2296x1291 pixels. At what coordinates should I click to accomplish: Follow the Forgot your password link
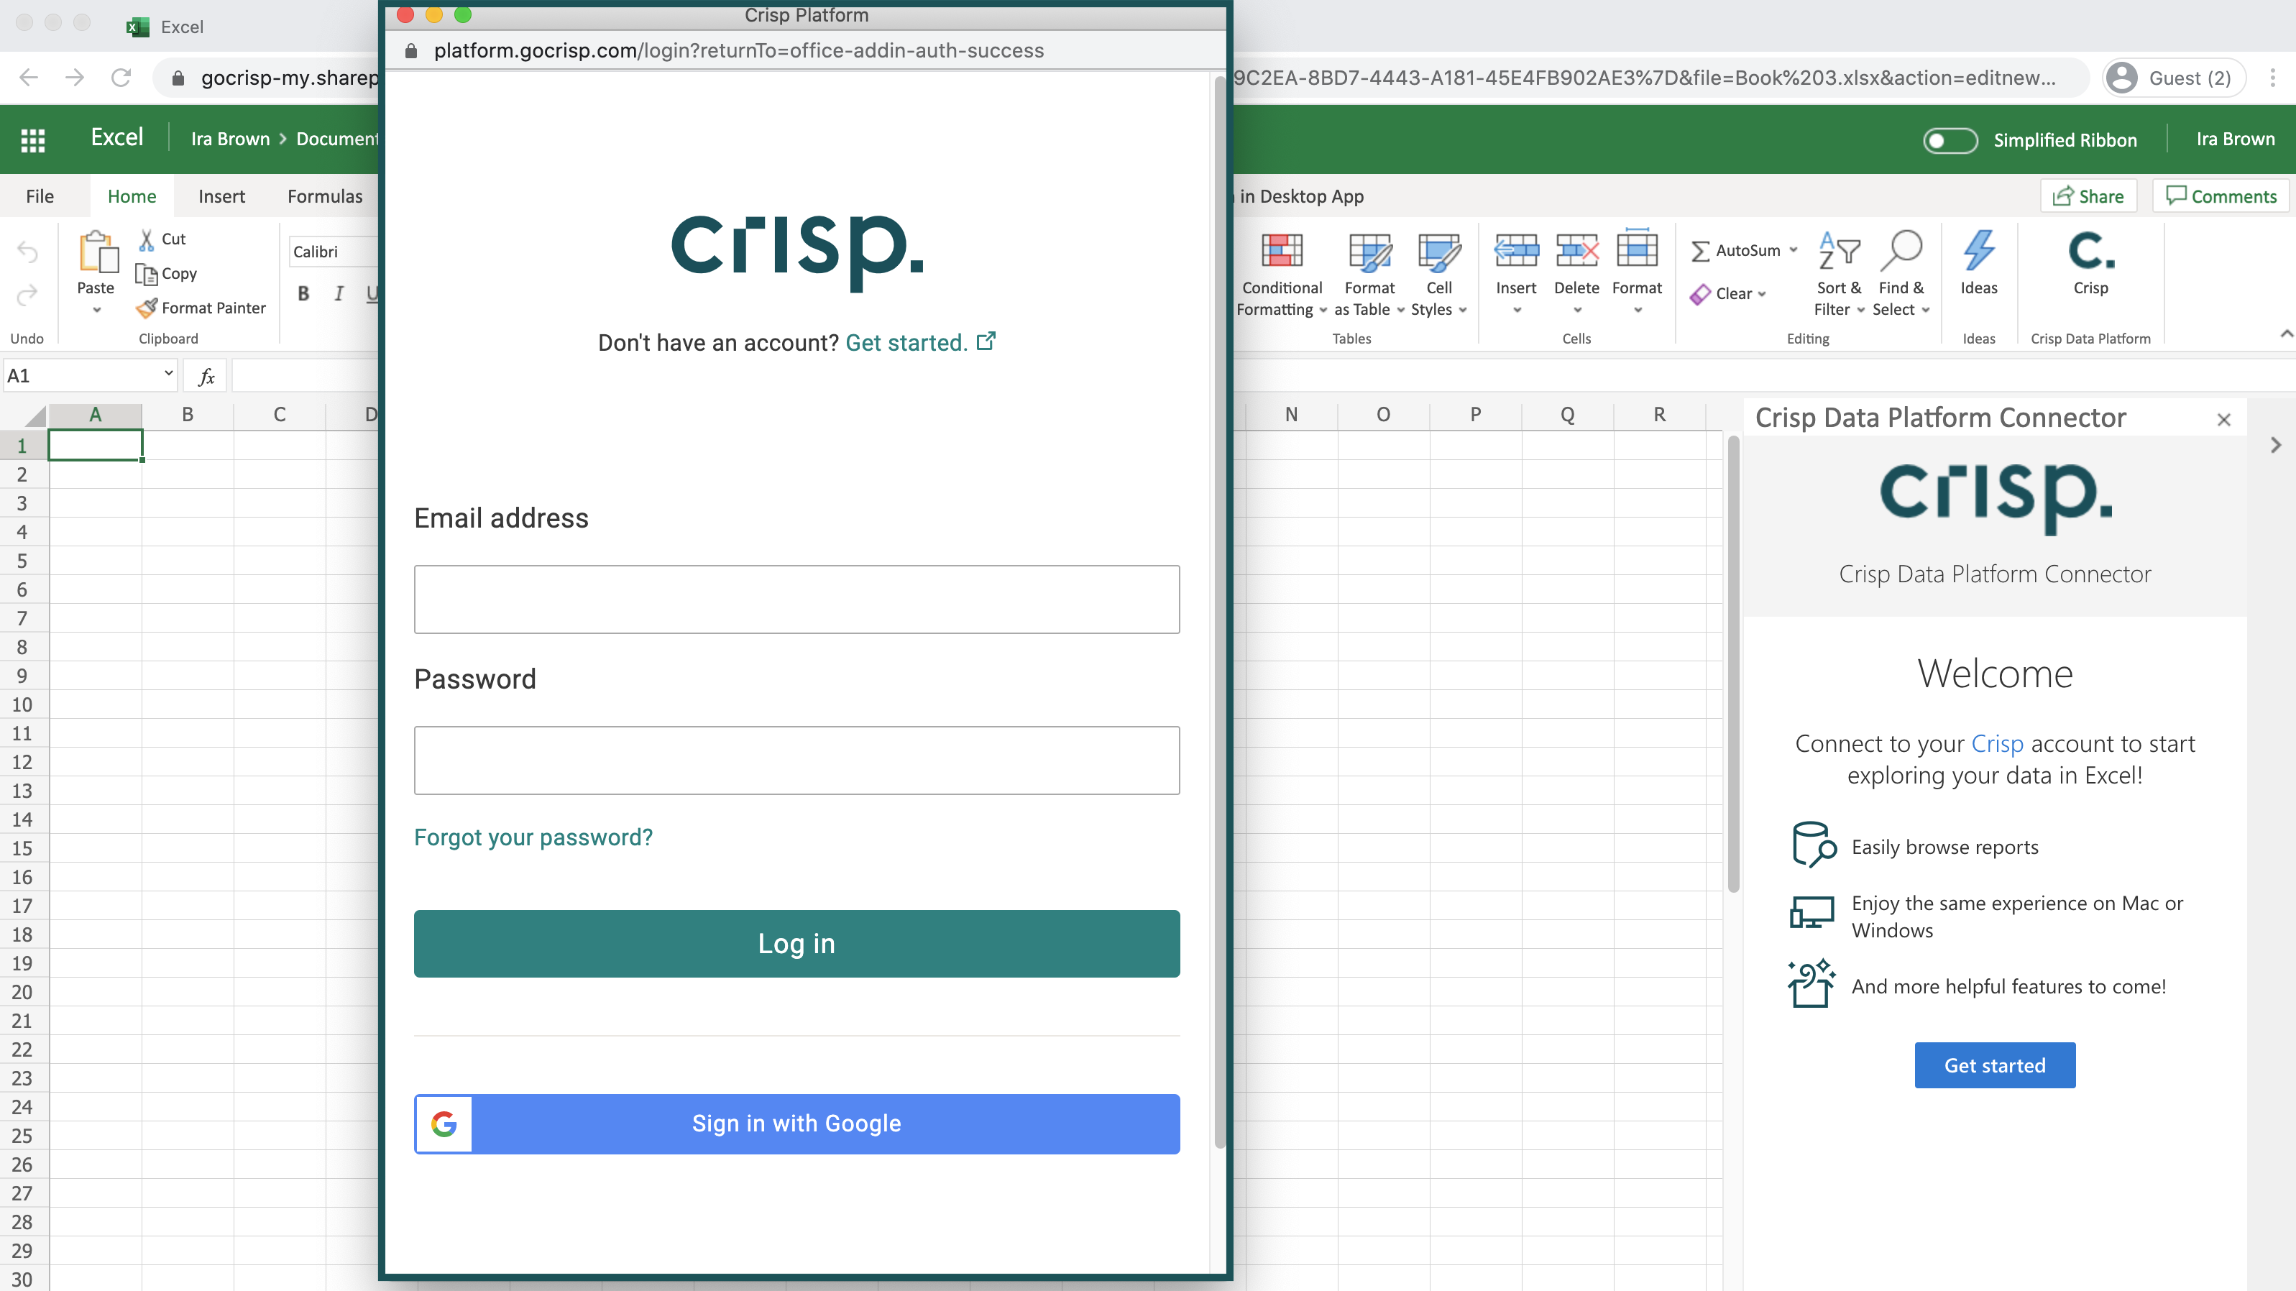tap(533, 836)
